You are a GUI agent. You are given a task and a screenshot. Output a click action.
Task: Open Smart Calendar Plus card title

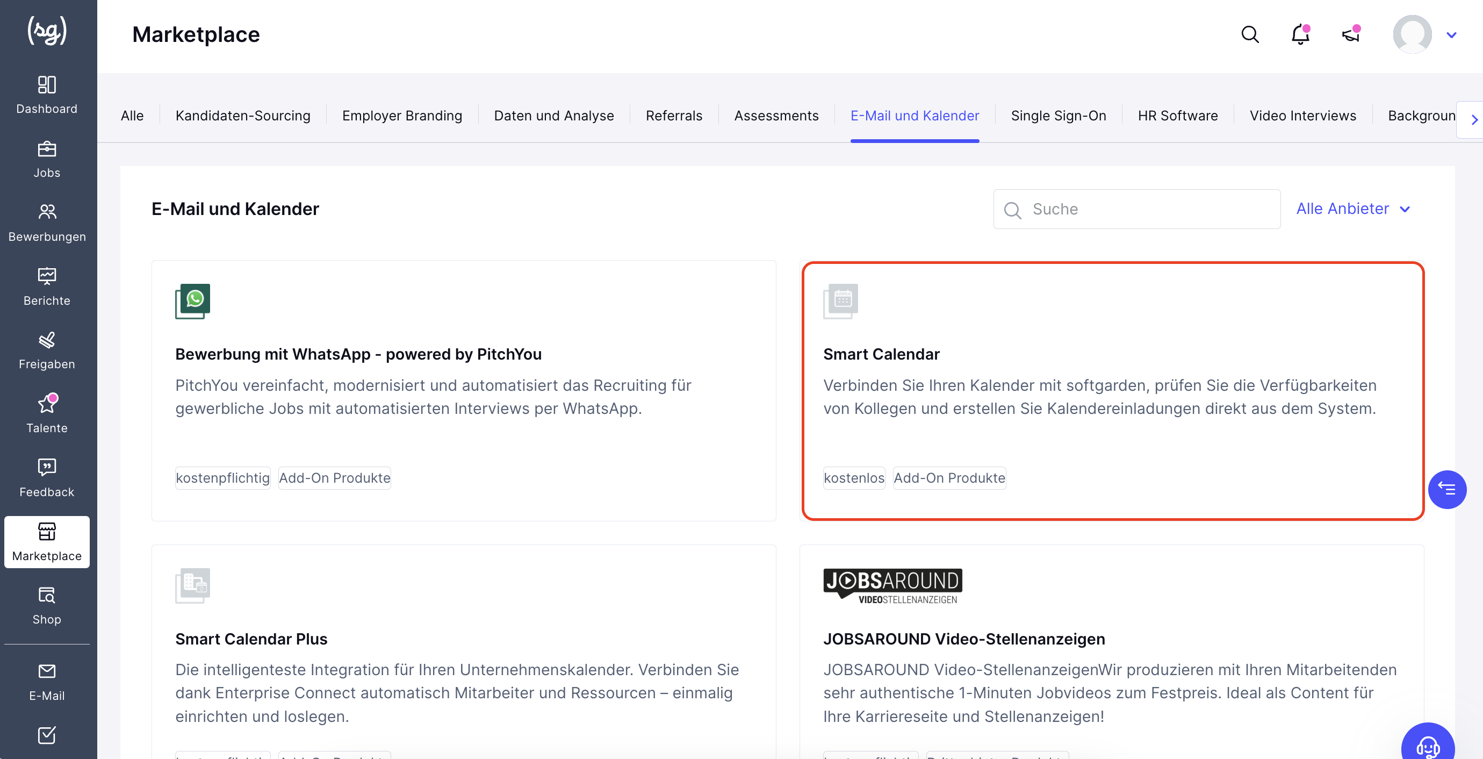(251, 639)
